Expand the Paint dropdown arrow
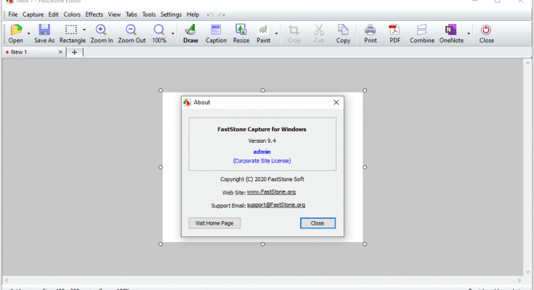This screenshot has height=290, width=534. coord(276,33)
